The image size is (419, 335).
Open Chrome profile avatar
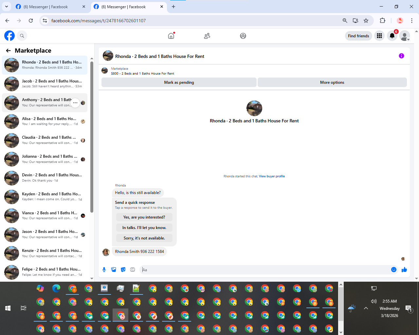click(x=400, y=21)
